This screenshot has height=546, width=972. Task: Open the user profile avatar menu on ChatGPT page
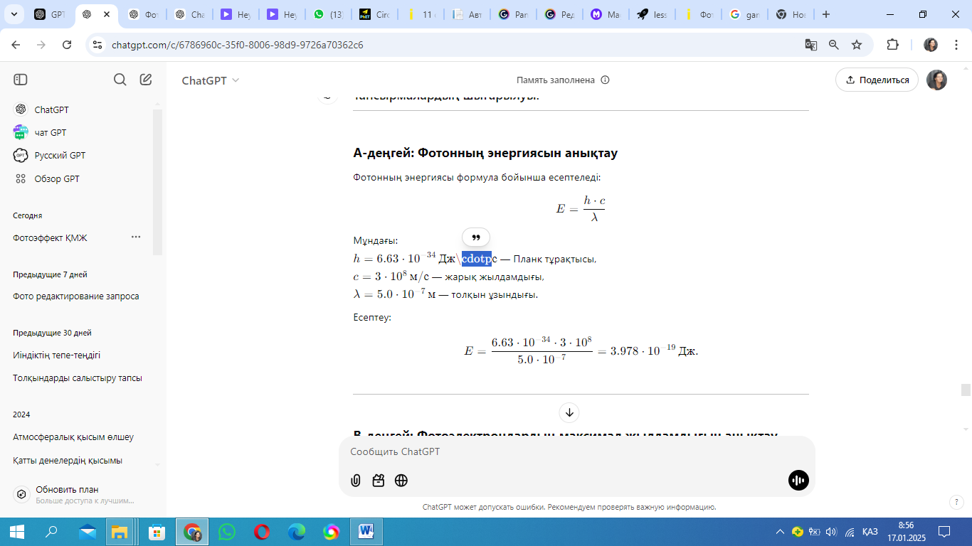coord(936,80)
